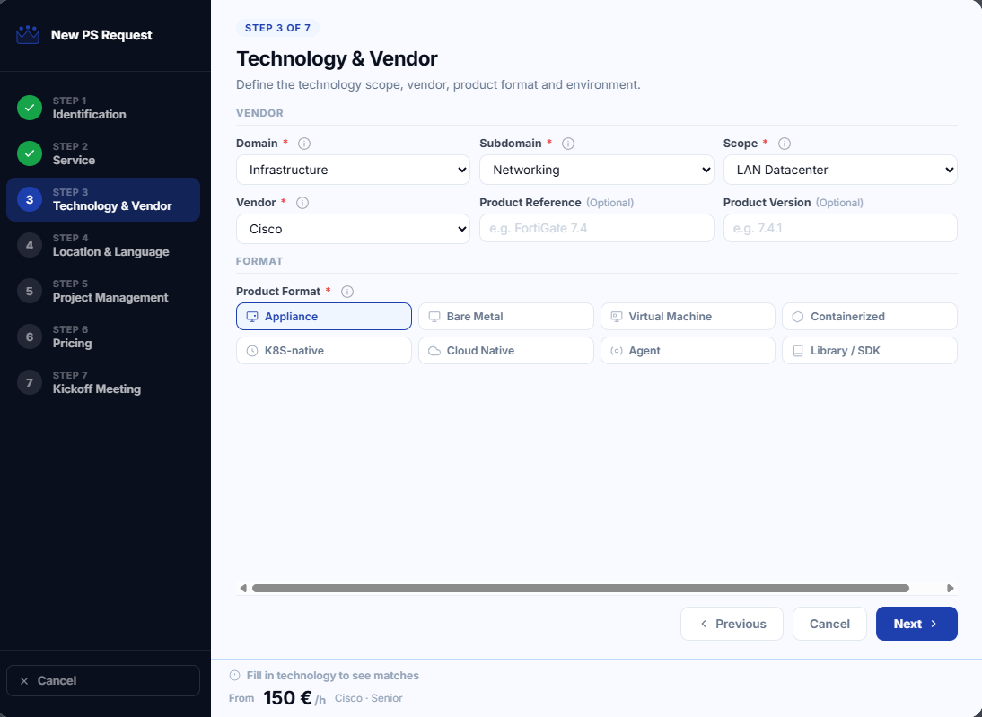This screenshot has width=982, height=717.
Task: Click the Next button
Action: coord(916,624)
